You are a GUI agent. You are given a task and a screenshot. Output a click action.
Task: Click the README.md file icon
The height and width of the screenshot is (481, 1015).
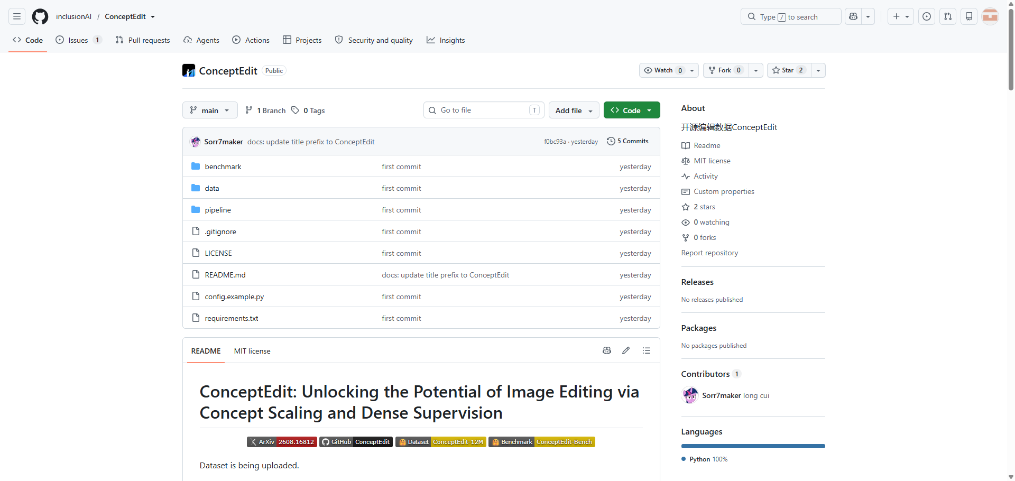pos(196,274)
